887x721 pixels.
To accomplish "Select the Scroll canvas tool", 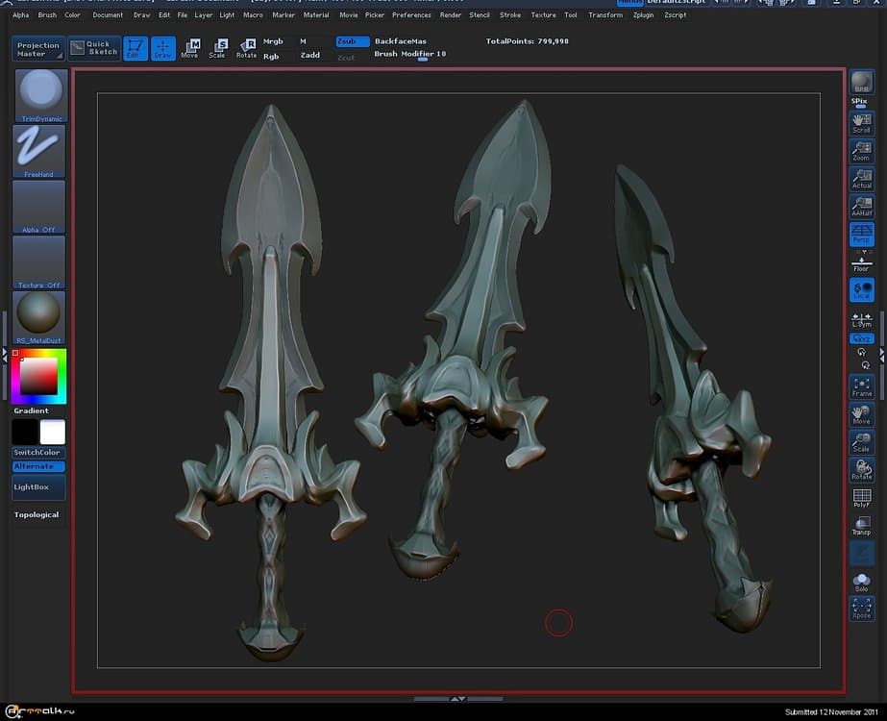I will 861,123.
